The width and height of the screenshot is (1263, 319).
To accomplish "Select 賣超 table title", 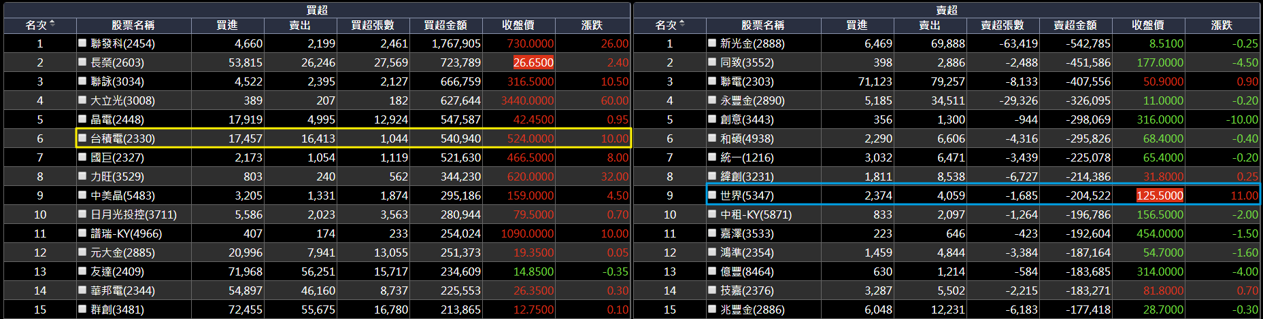I will pyautogui.click(x=947, y=10).
